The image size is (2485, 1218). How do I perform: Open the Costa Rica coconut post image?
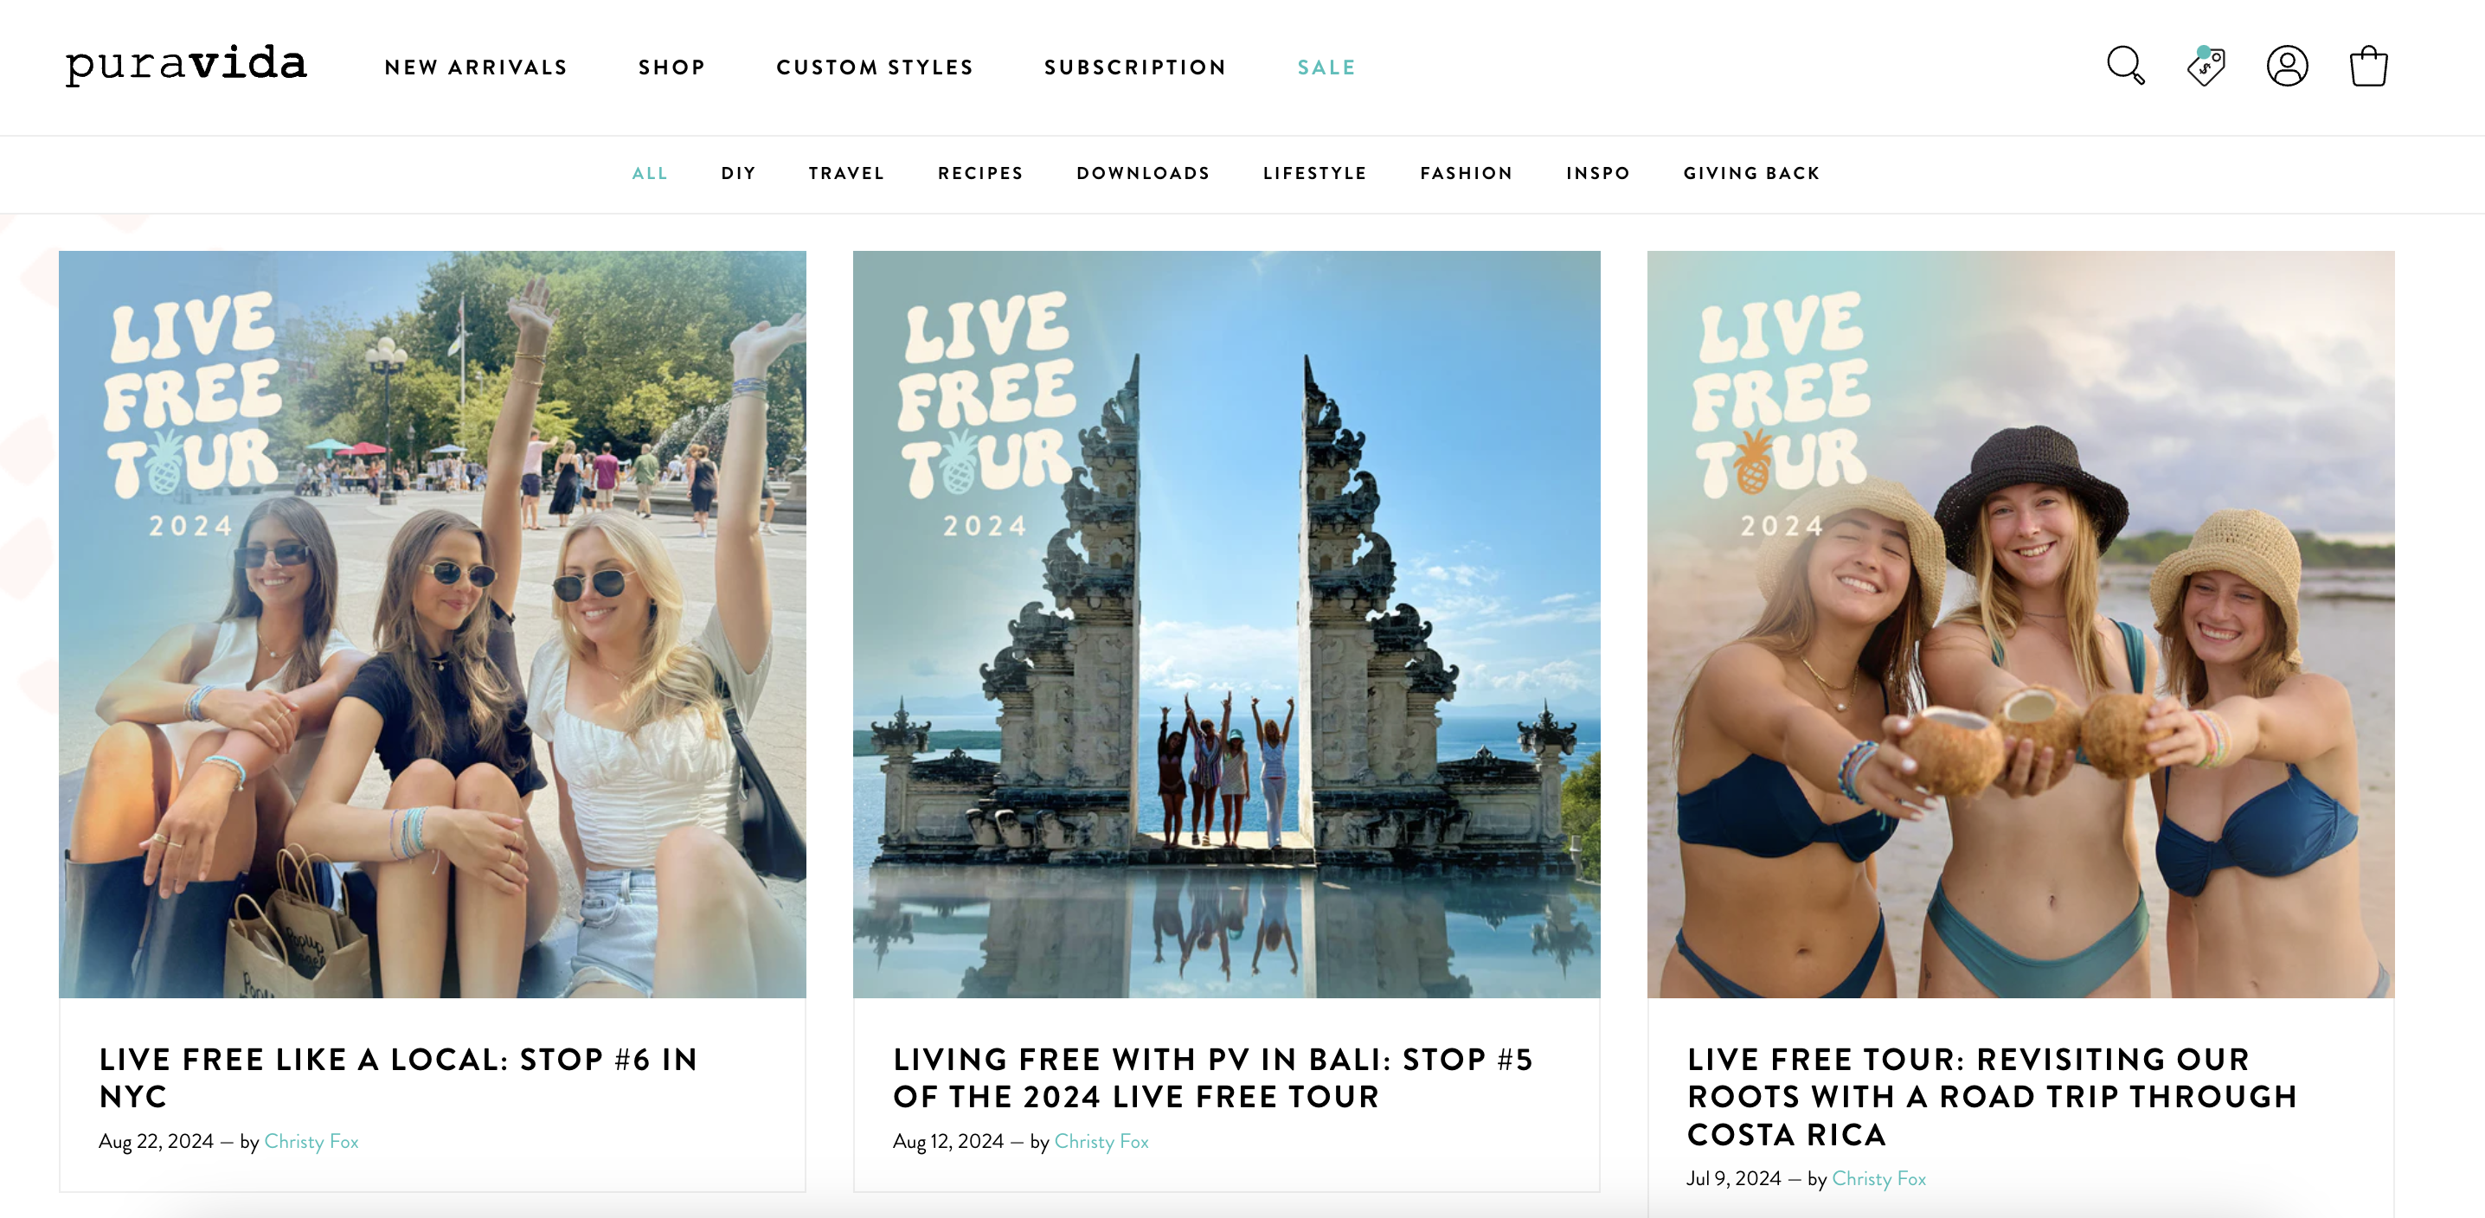(x=2020, y=624)
